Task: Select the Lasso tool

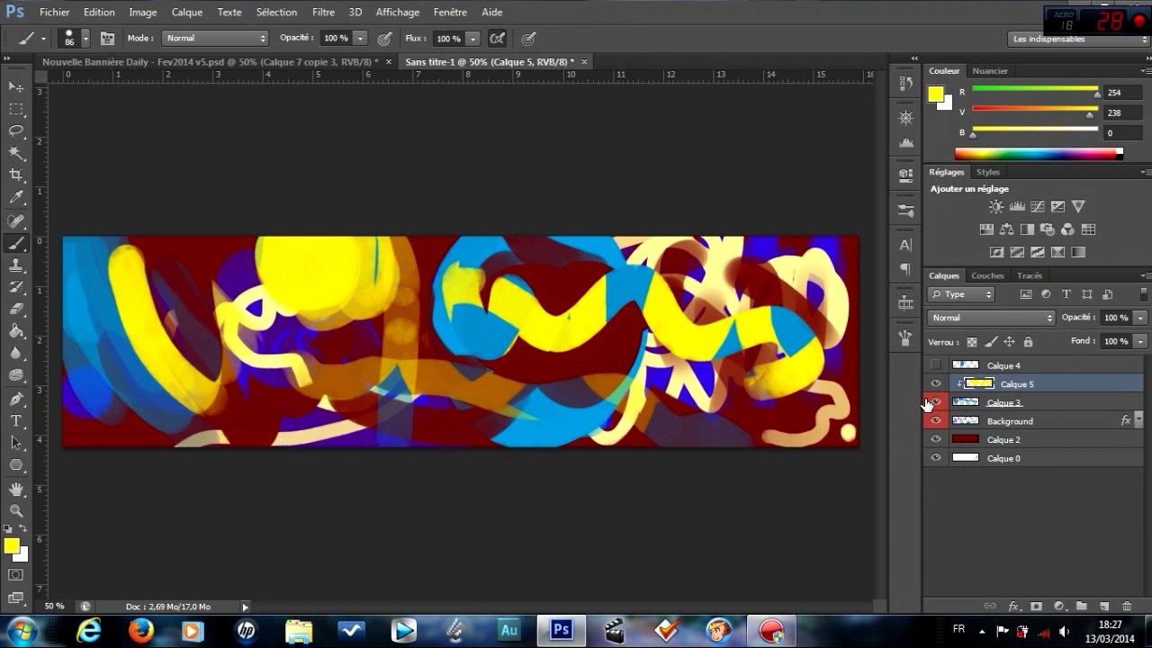Action: coord(16,130)
